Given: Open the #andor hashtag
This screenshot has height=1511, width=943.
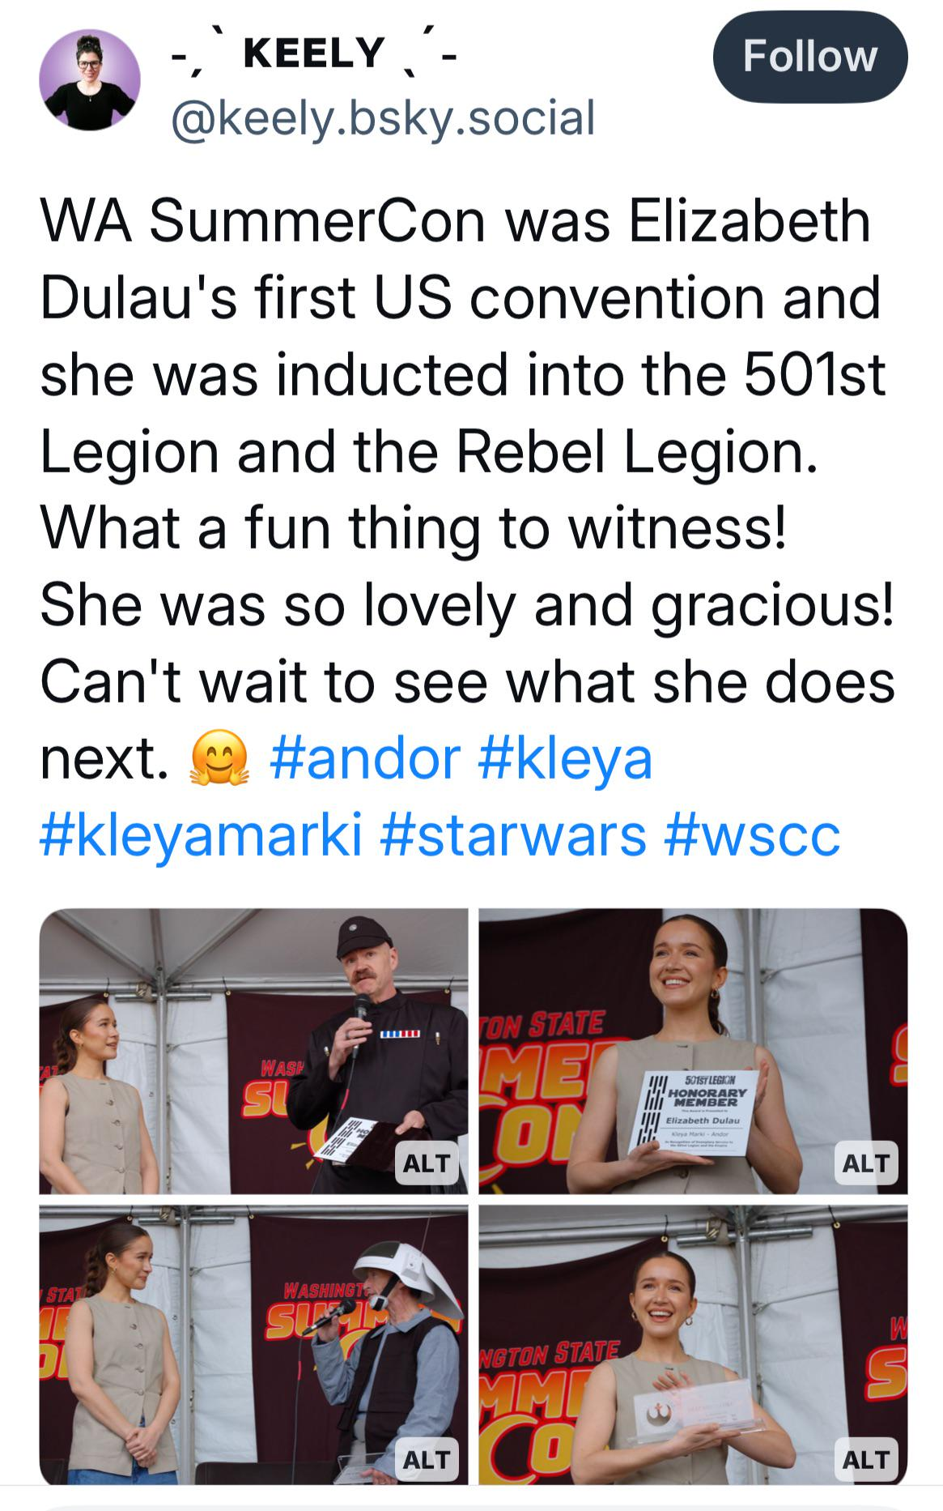Looking at the screenshot, I should [x=365, y=759].
